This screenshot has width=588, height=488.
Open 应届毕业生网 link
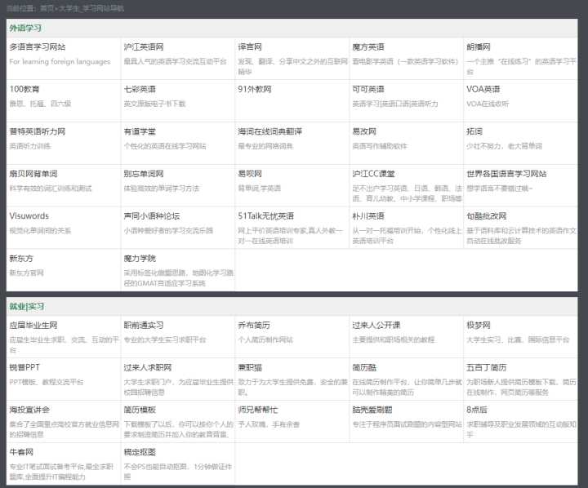point(33,325)
